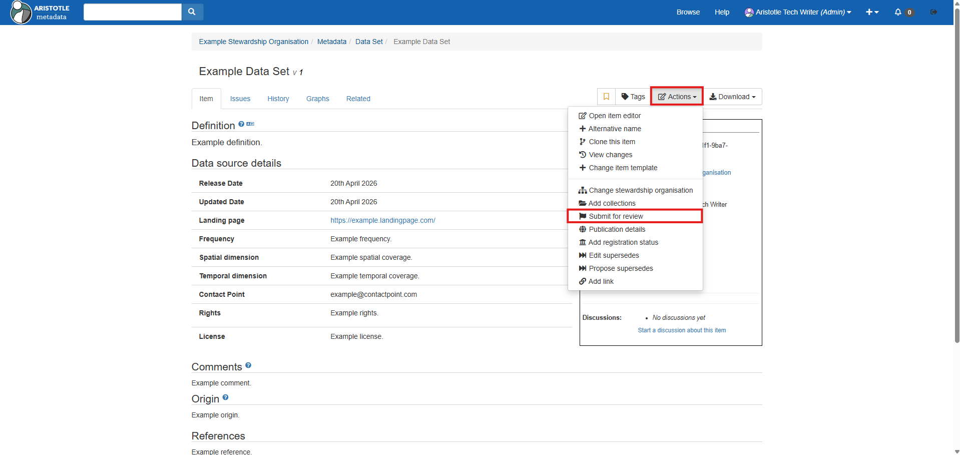Select Submit for review menu item
This screenshot has height=455, width=960.
point(616,216)
